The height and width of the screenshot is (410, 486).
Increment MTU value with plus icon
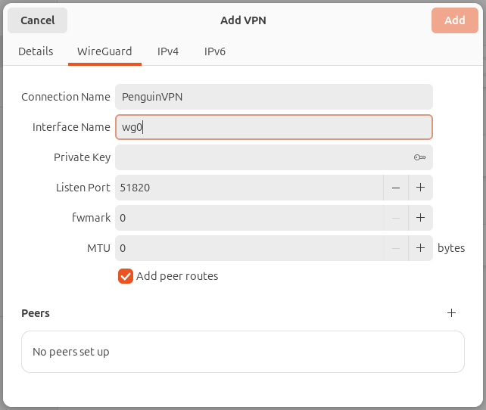[x=420, y=248]
